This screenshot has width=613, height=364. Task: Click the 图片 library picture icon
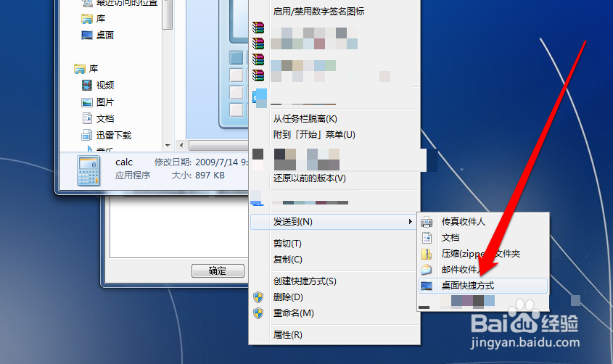[87, 102]
